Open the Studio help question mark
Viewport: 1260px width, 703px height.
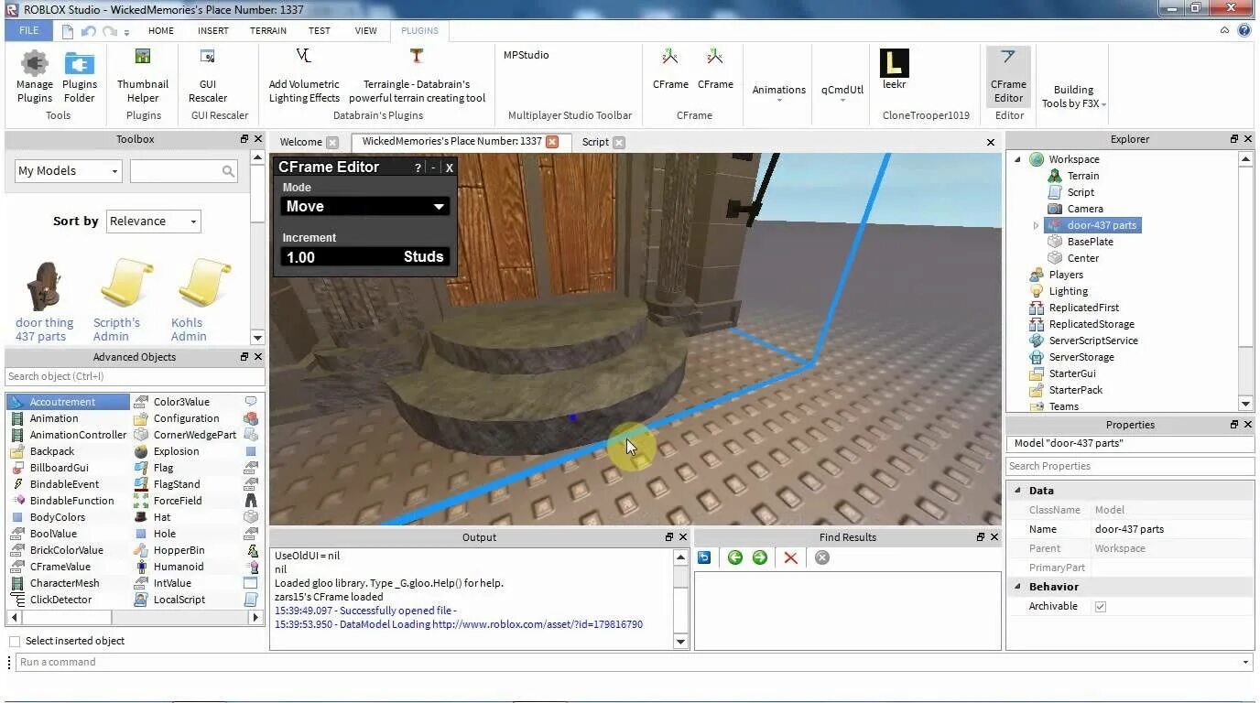(x=1244, y=30)
